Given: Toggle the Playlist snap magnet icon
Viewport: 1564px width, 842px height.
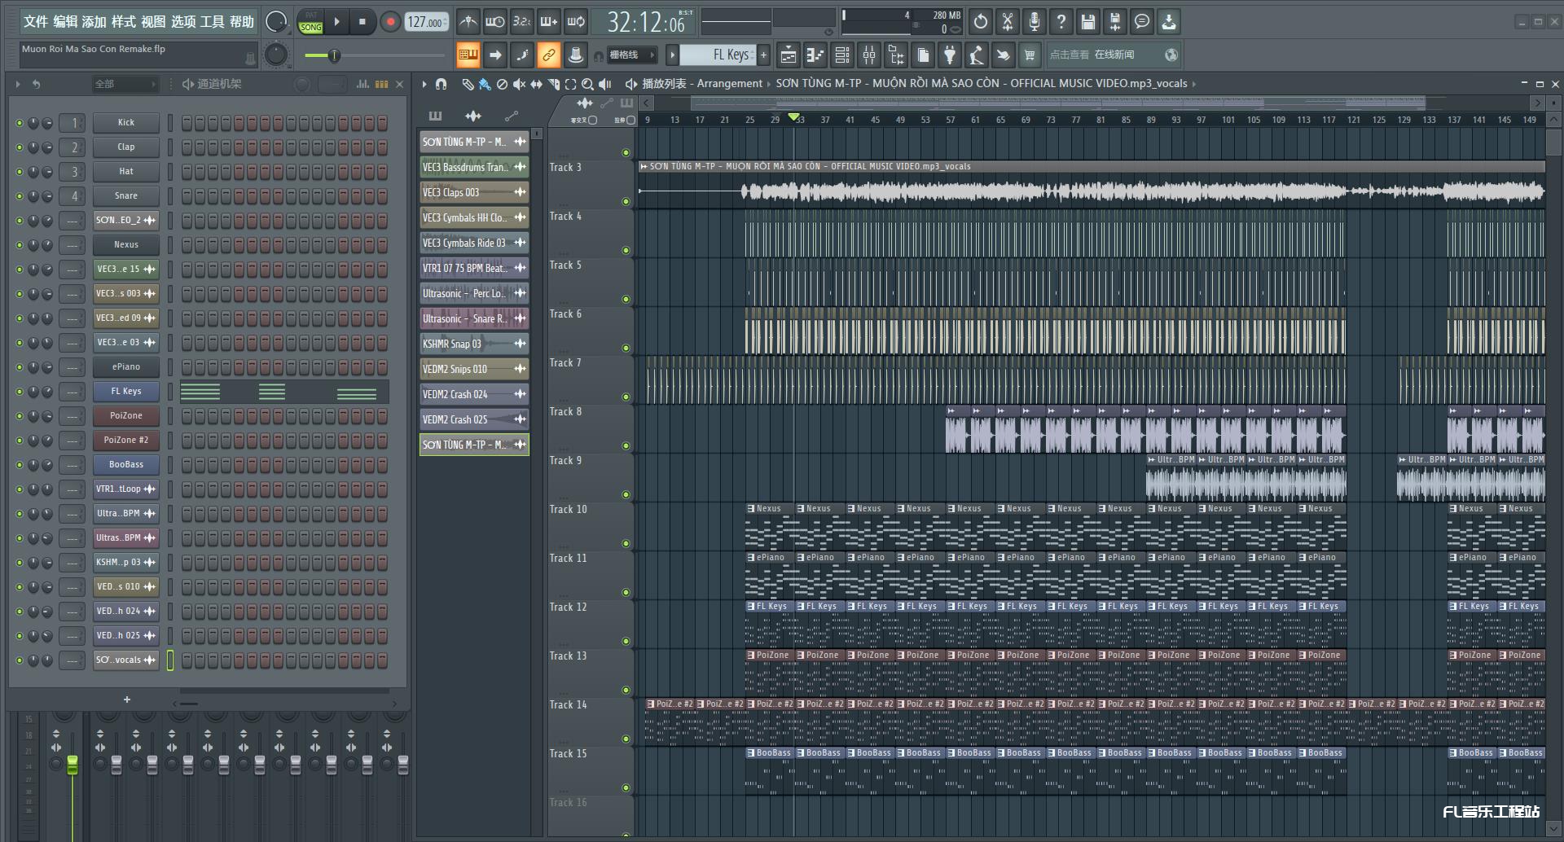Looking at the screenshot, I should pyautogui.click(x=441, y=84).
